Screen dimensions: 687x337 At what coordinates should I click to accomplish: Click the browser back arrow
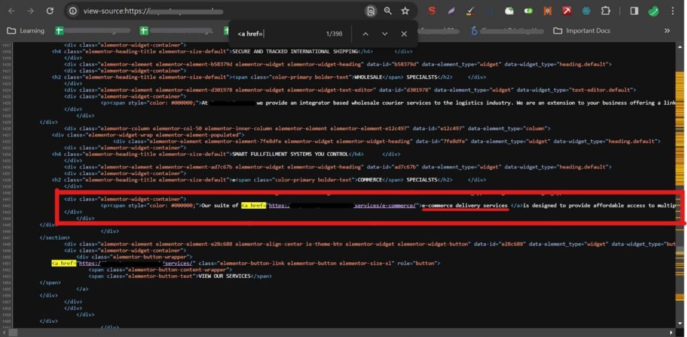tap(12, 11)
